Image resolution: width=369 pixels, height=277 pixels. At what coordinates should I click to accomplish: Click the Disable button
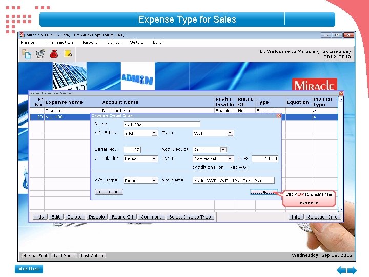coord(97,216)
